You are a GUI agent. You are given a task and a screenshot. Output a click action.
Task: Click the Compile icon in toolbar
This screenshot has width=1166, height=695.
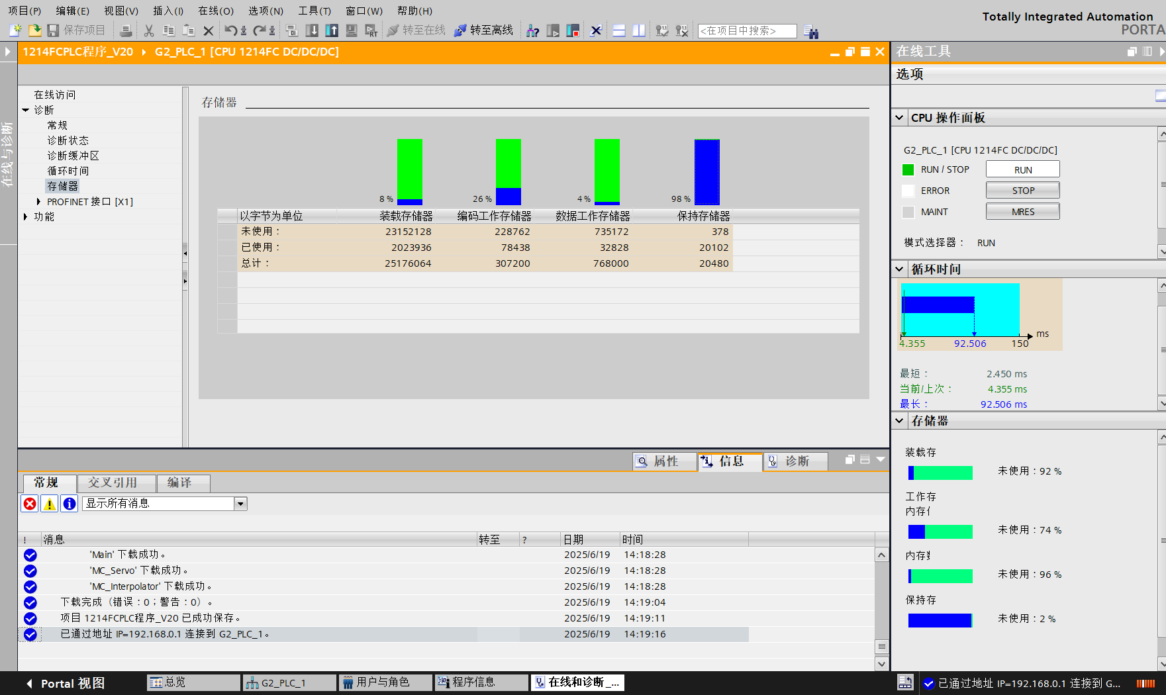tap(292, 30)
